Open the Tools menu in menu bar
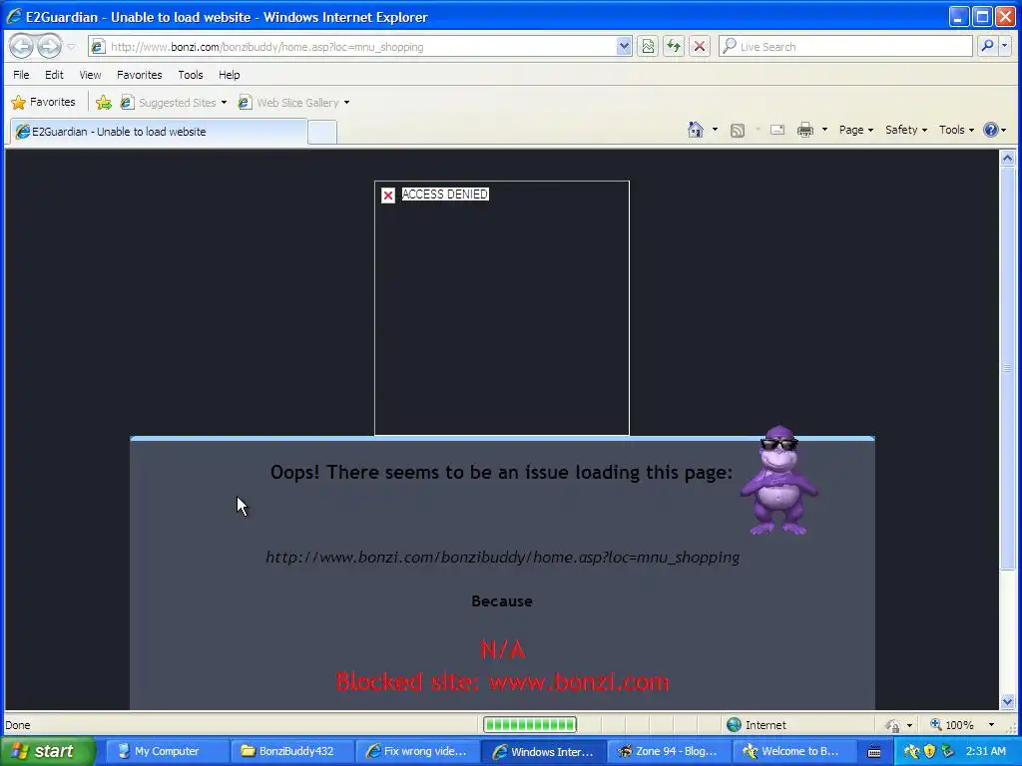Viewport: 1022px width, 766px height. click(191, 75)
